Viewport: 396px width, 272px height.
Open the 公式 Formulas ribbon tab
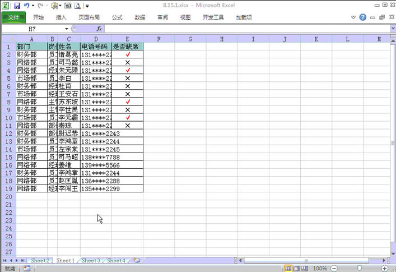click(117, 17)
